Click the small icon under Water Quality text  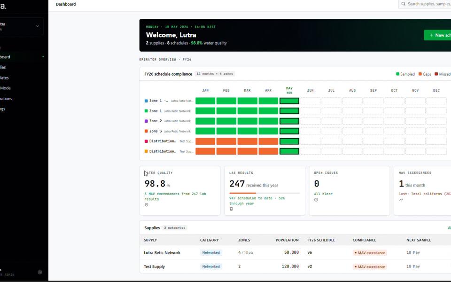(x=147, y=204)
